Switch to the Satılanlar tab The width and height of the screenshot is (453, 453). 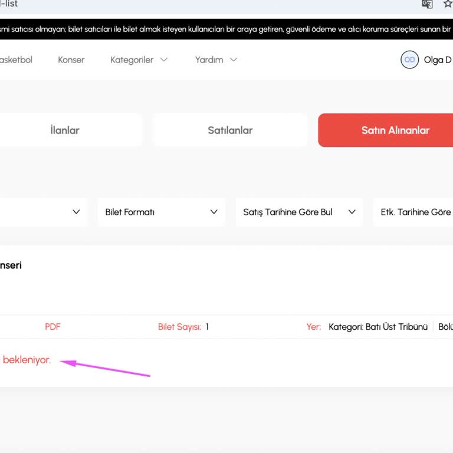point(230,130)
